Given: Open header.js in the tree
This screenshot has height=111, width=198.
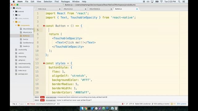Looking at the screenshot, I should coord(26,46).
